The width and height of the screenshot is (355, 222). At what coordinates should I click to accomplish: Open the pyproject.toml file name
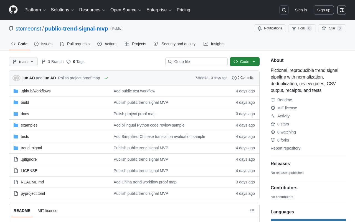click(33, 193)
